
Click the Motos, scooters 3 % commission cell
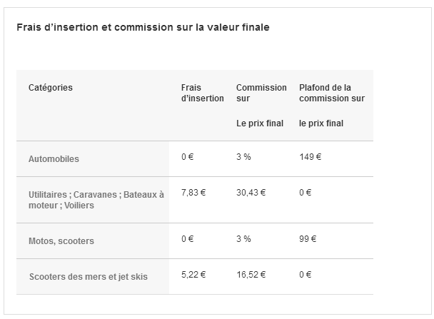(243, 239)
